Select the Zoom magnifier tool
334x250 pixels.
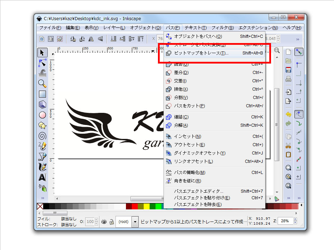coord(42,84)
